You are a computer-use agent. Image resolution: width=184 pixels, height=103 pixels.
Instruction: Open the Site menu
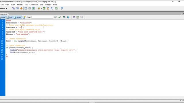click(x=41, y=5)
